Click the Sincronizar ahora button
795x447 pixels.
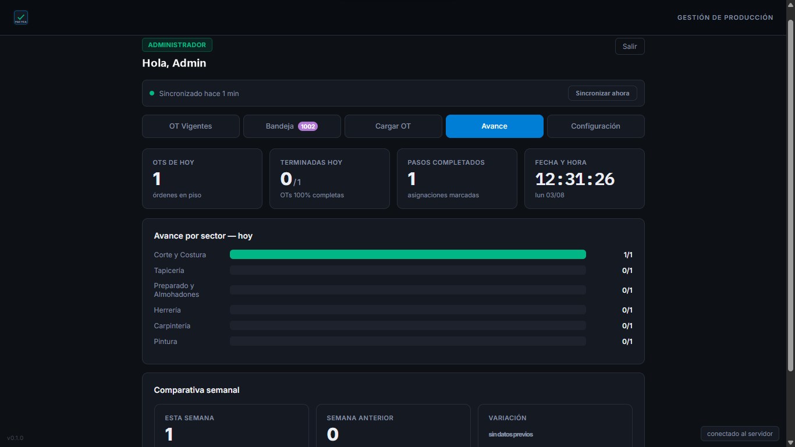(602, 93)
